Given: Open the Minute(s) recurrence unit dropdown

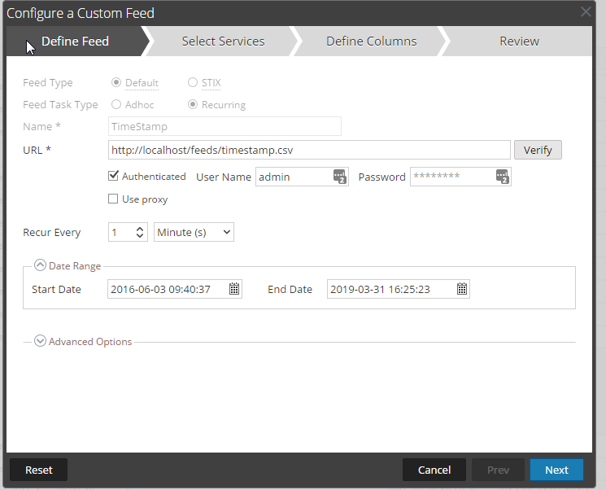Looking at the screenshot, I should tap(194, 233).
